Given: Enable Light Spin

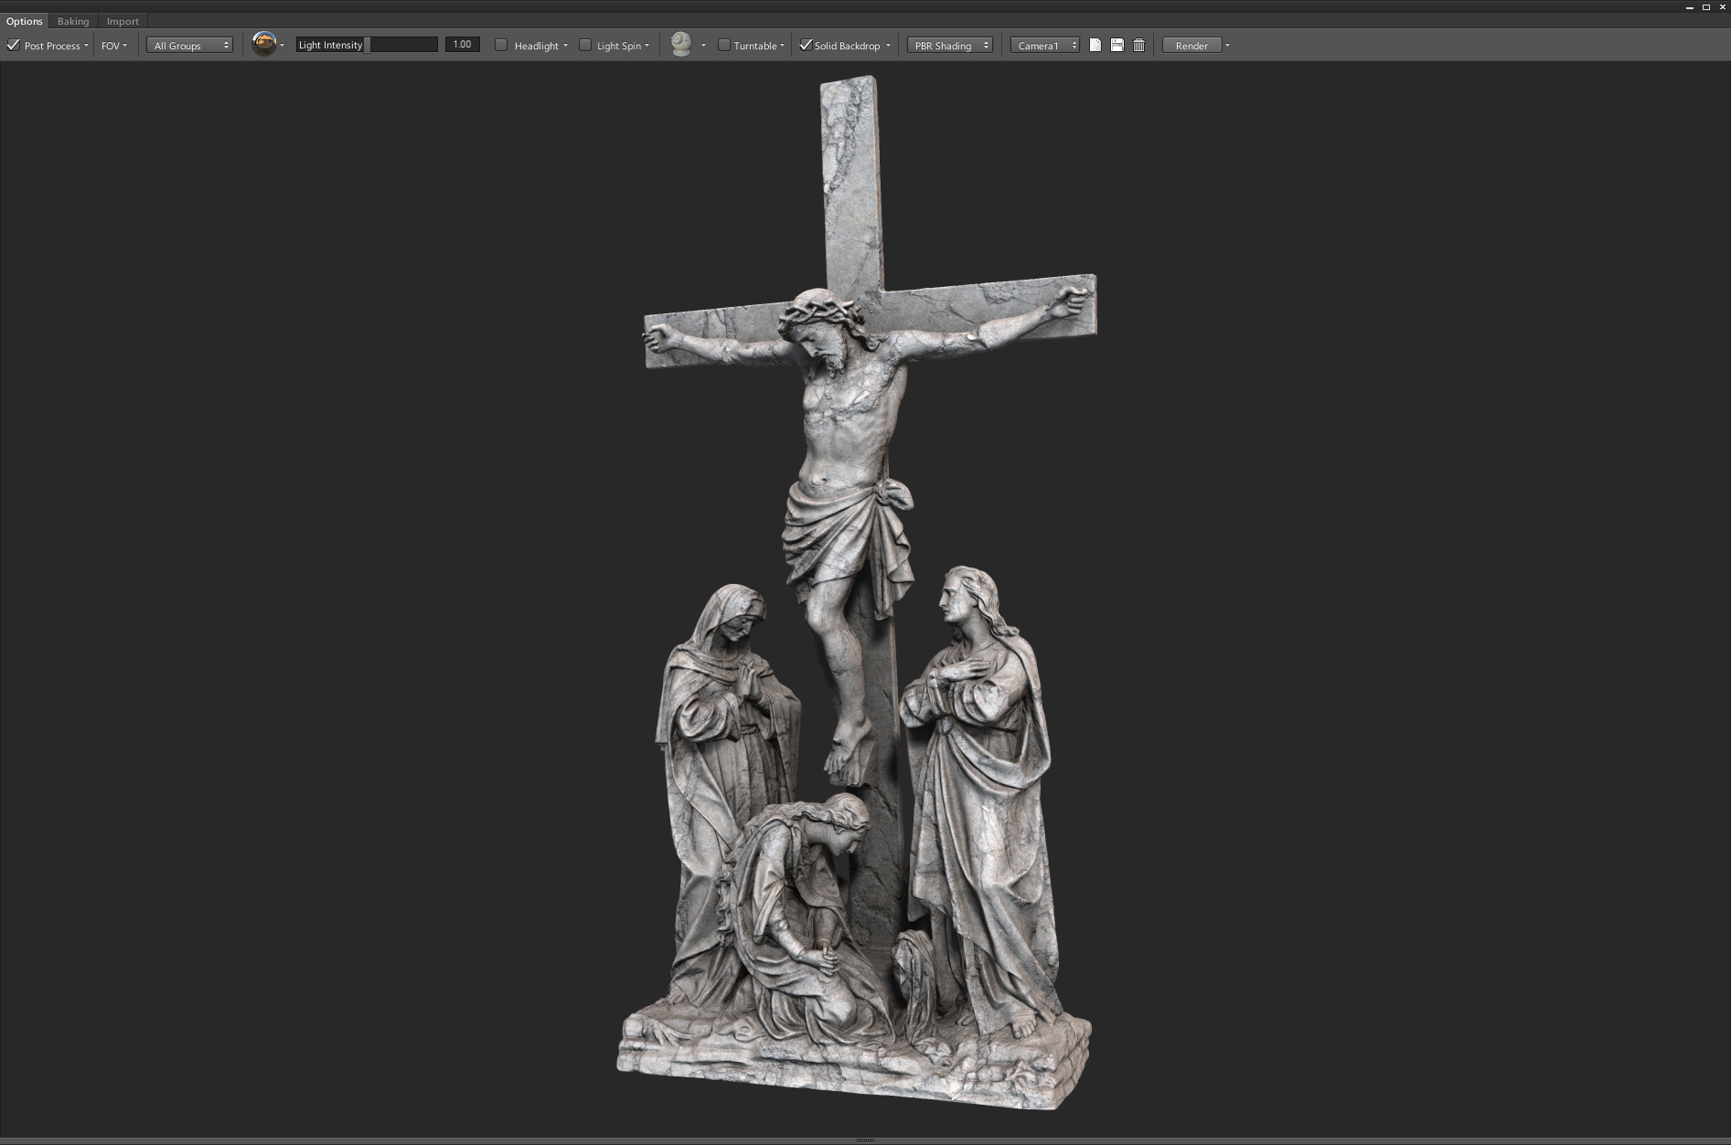Looking at the screenshot, I should point(585,44).
